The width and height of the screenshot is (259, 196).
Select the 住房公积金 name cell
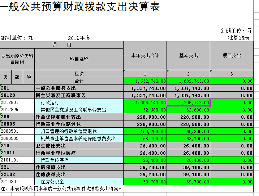point(79,182)
